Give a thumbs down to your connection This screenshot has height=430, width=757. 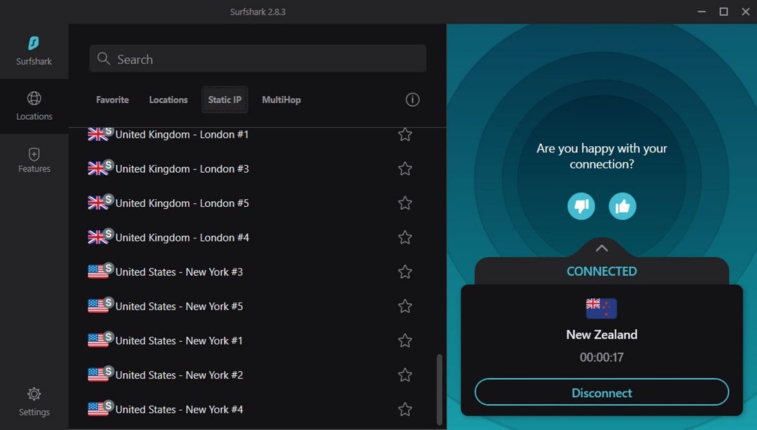click(580, 206)
